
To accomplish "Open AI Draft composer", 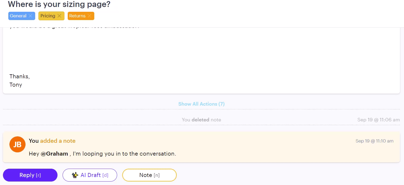I will coord(90,175).
